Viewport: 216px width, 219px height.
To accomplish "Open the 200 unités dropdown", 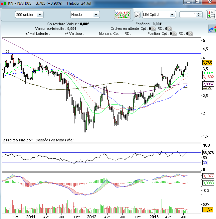I will 29,15.
